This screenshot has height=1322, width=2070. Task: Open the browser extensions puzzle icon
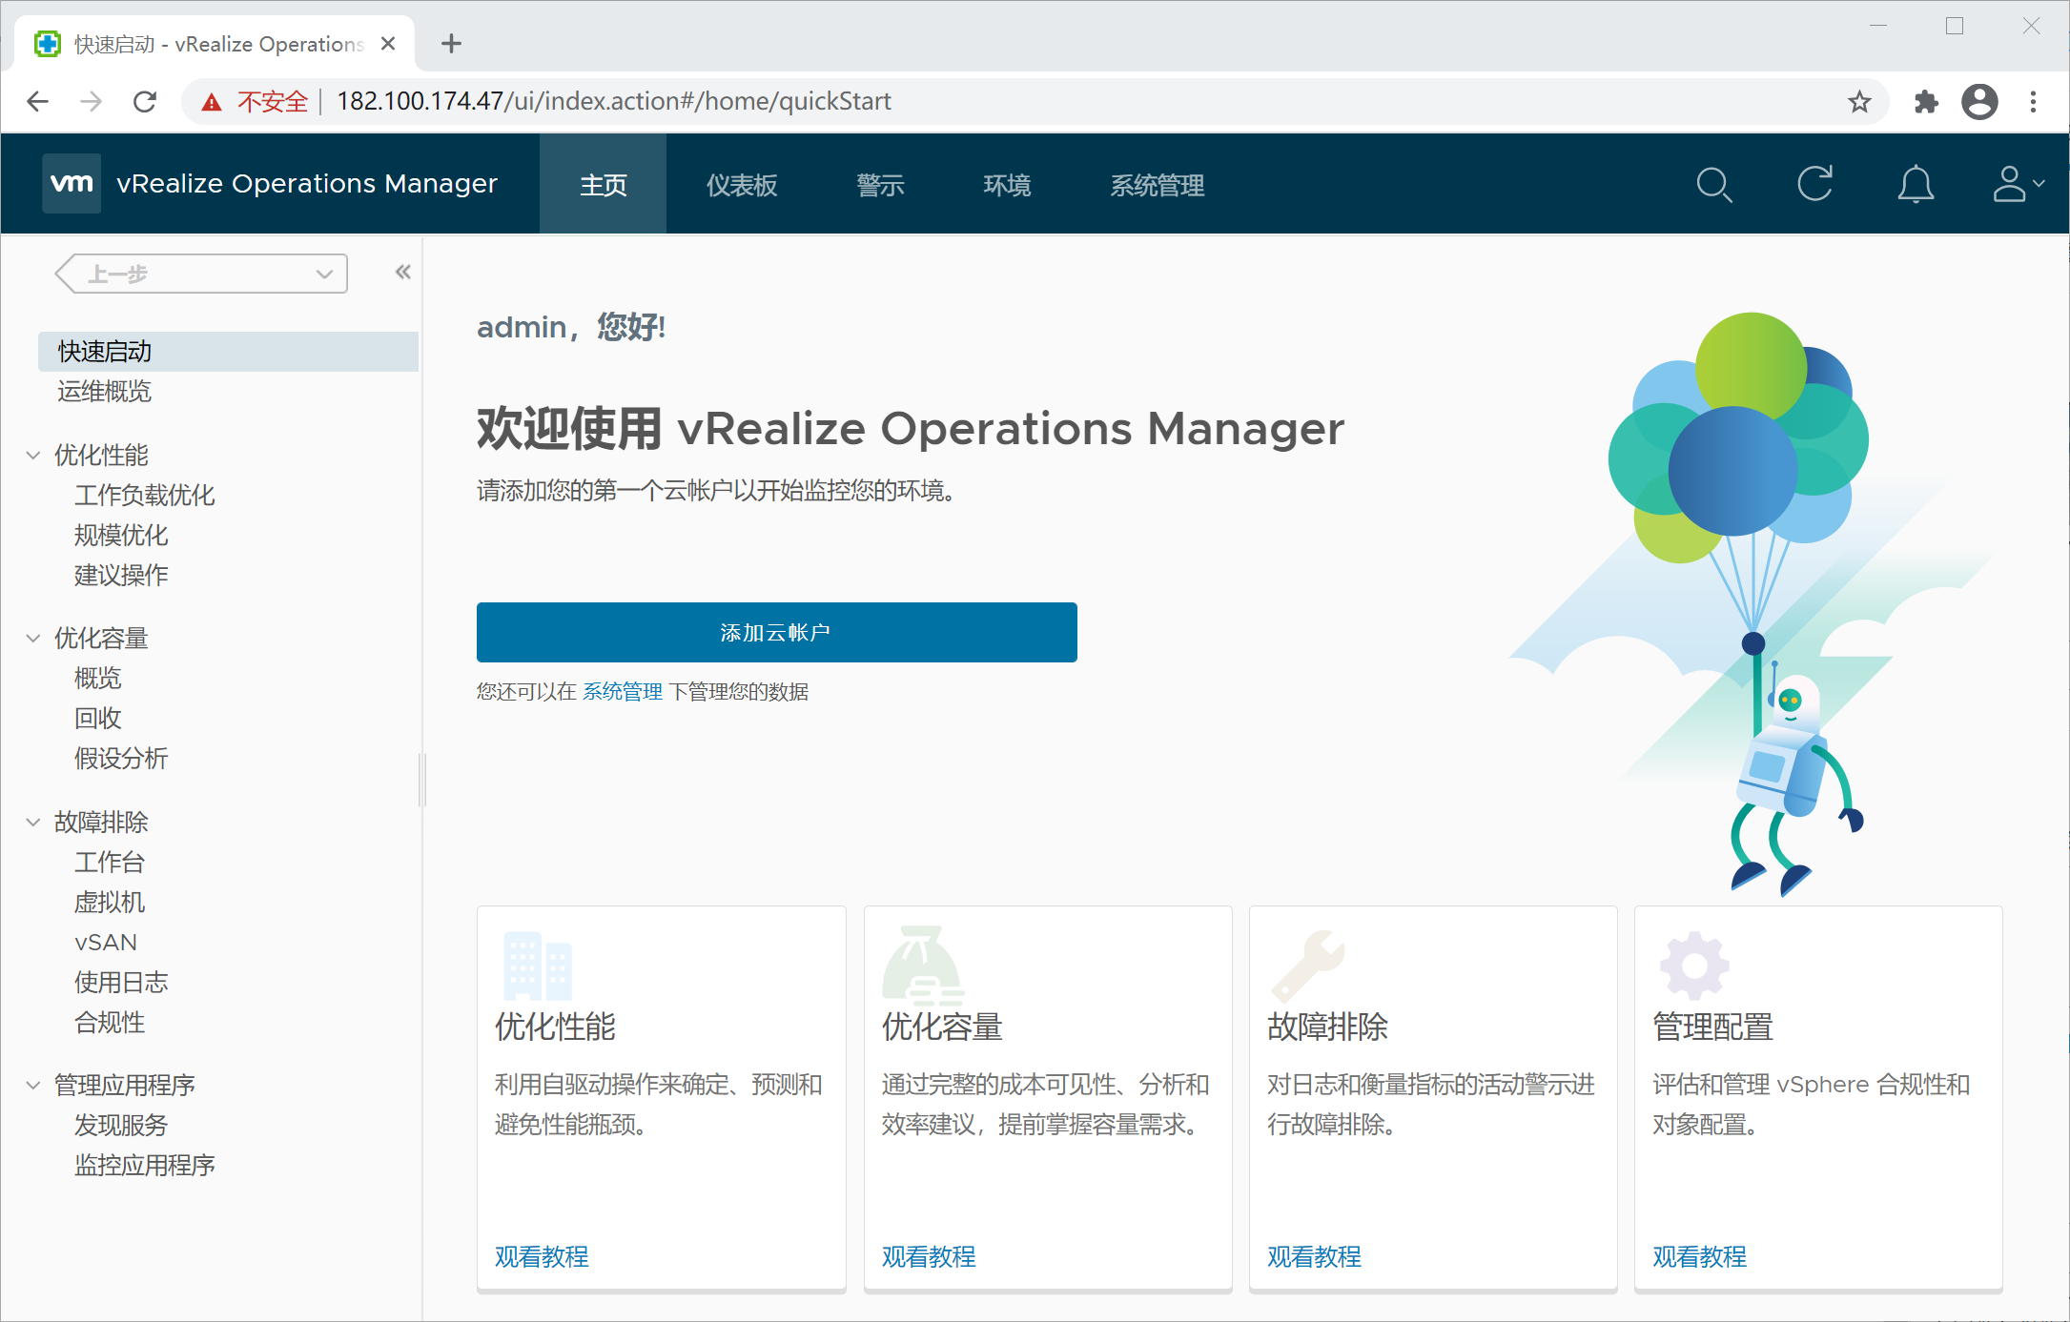tap(1926, 102)
